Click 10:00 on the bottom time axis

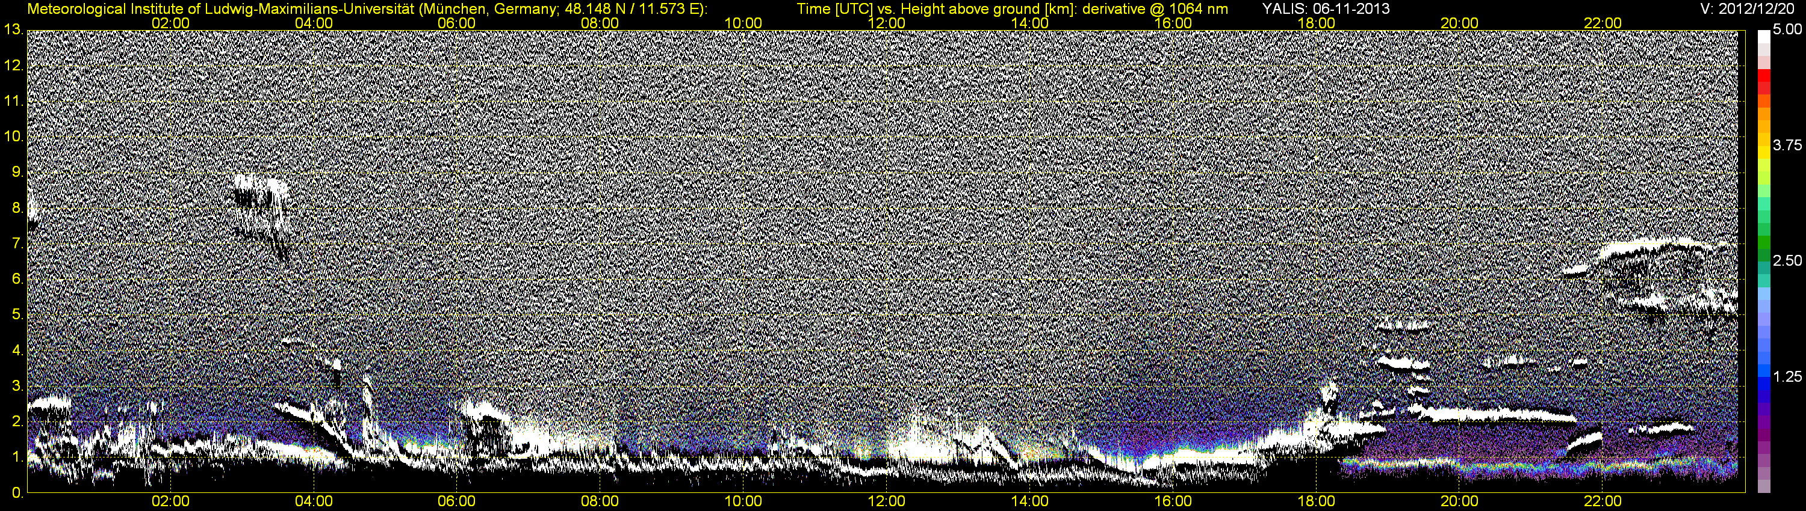point(743,501)
